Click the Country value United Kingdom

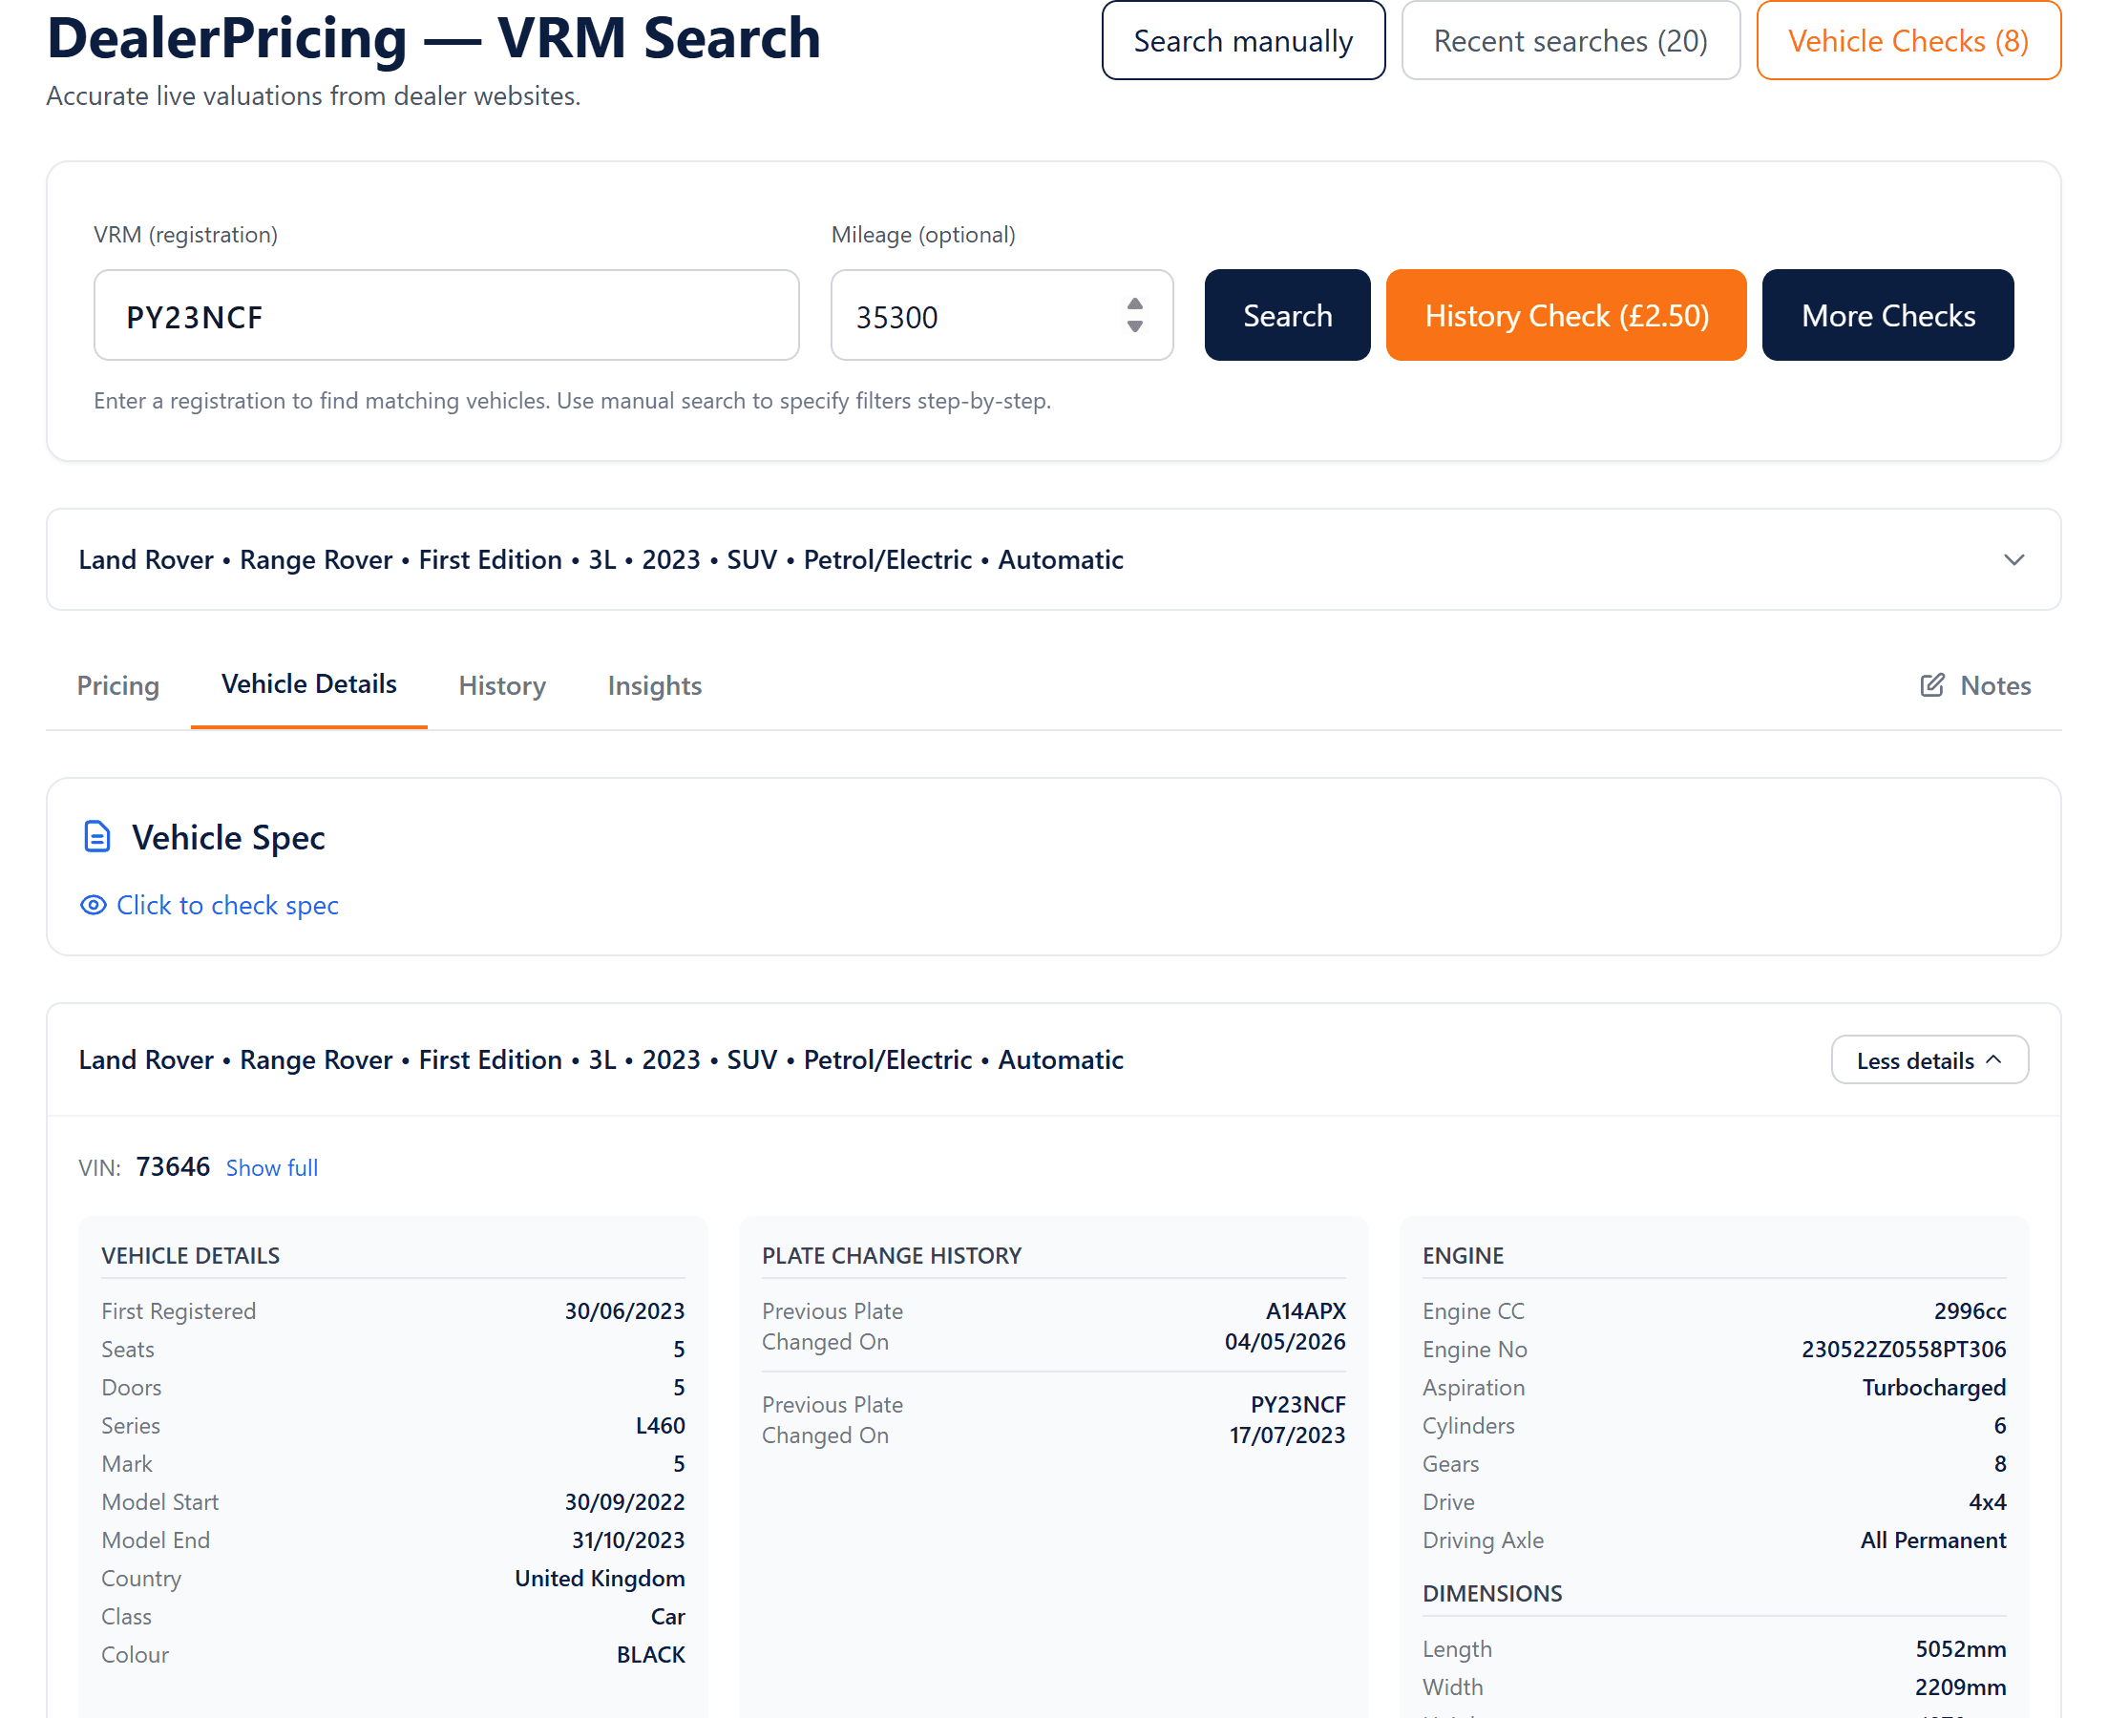pos(600,1579)
